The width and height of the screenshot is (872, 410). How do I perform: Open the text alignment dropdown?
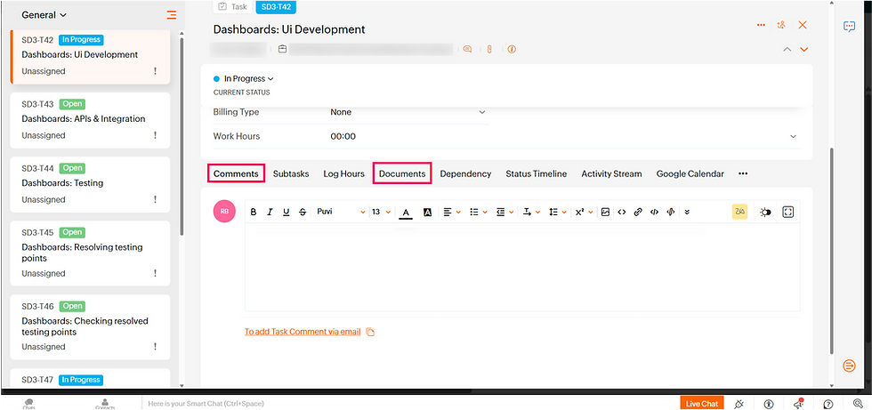[452, 212]
